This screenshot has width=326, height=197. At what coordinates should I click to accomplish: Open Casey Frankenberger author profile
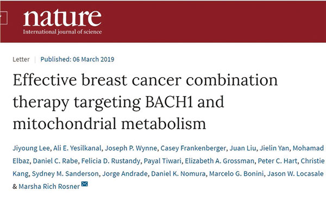(x=193, y=148)
